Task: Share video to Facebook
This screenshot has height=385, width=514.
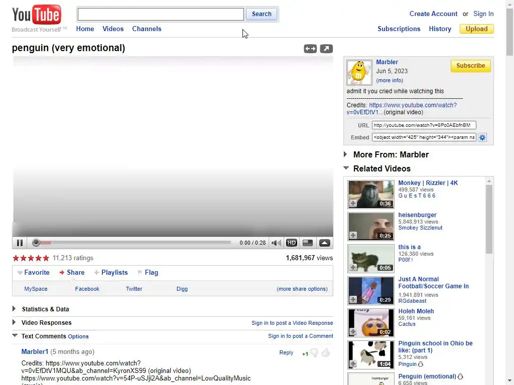Action: (87, 289)
